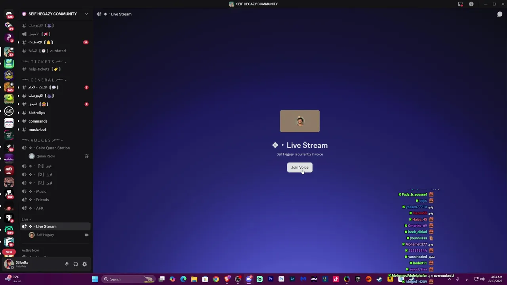Select the AFK voice channel

[x=55, y=208]
